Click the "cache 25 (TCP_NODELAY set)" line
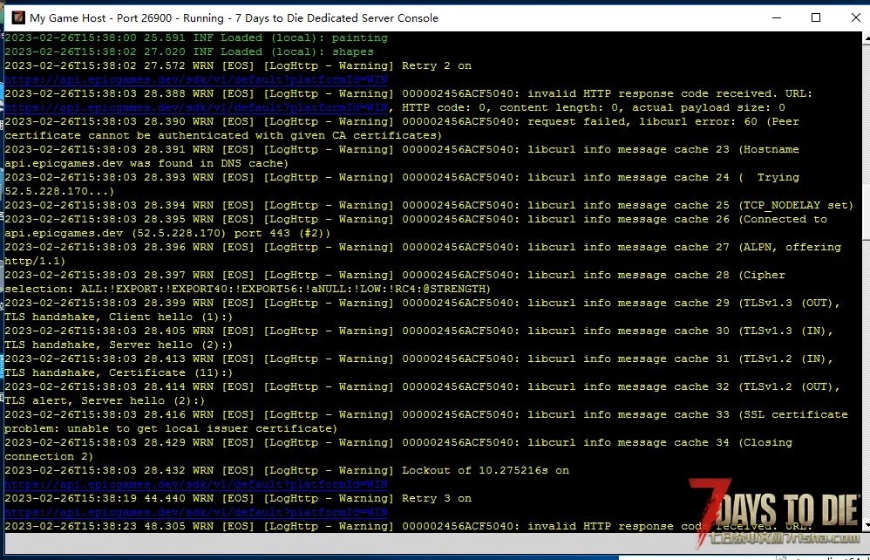This screenshot has width=870, height=560. 429,205
